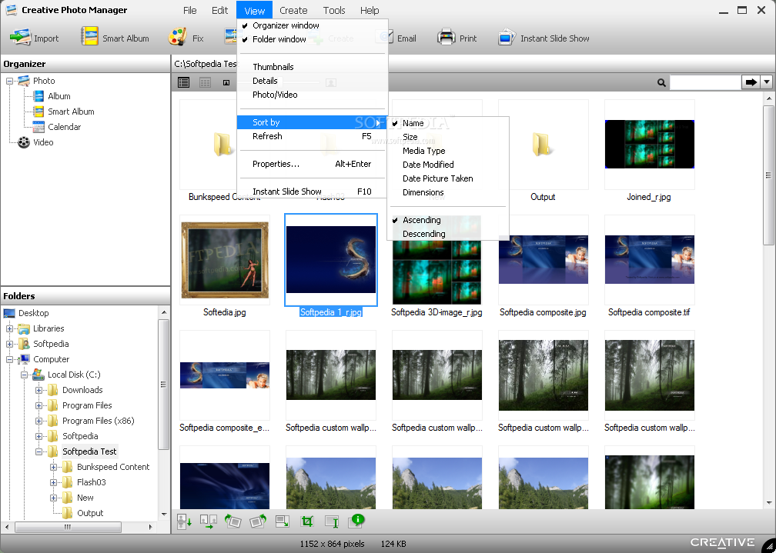
Task: Open the Create menu
Action: [x=293, y=11]
